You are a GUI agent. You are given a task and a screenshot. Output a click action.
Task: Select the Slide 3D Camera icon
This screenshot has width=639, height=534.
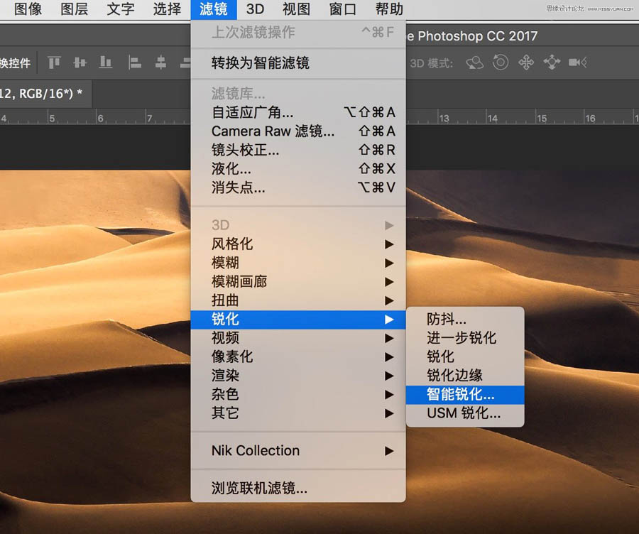pyautogui.click(x=552, y=62)
